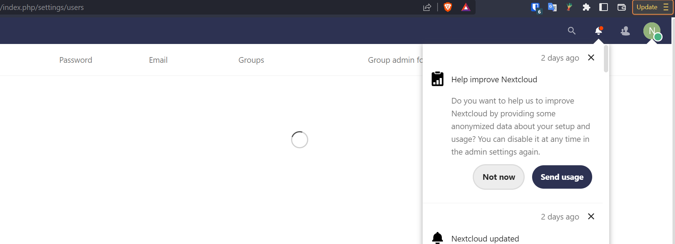Click the '2 days ago' above Help improve Nextcloud
This screenshot has width=675, height=244.
560,58
